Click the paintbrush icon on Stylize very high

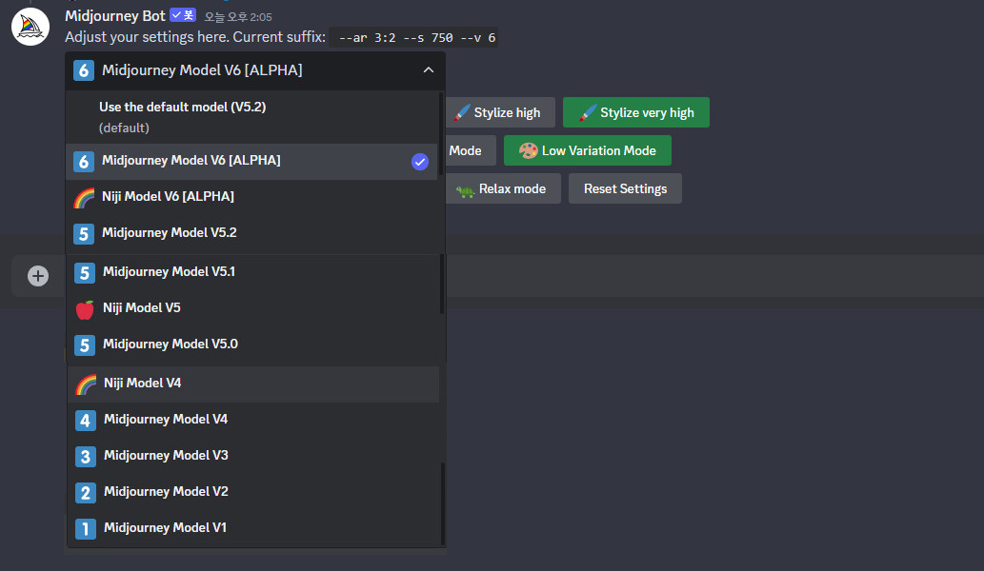[x=588, y=113]
